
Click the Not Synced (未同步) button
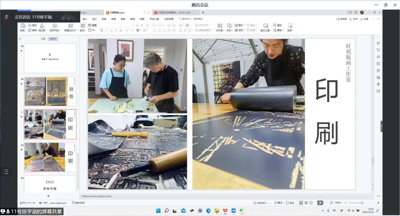342,19
